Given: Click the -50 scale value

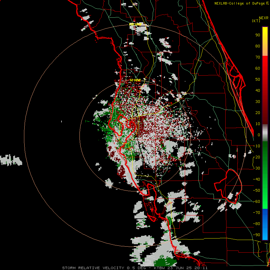Looking at the screenshot, I should coord(256,190).
